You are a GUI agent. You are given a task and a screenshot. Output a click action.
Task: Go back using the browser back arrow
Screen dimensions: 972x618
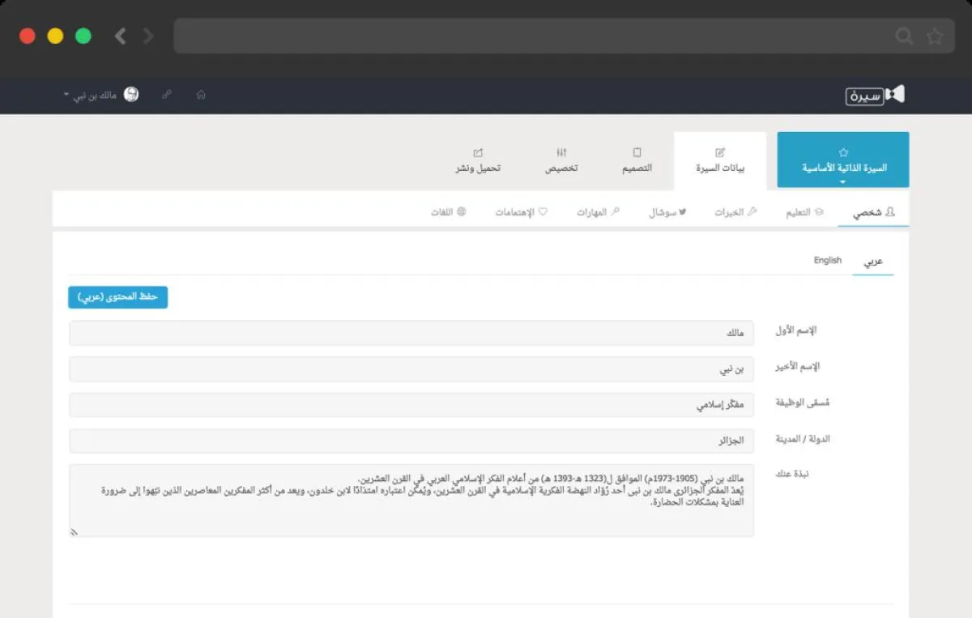pyautogui.click(x=120, y=36)
